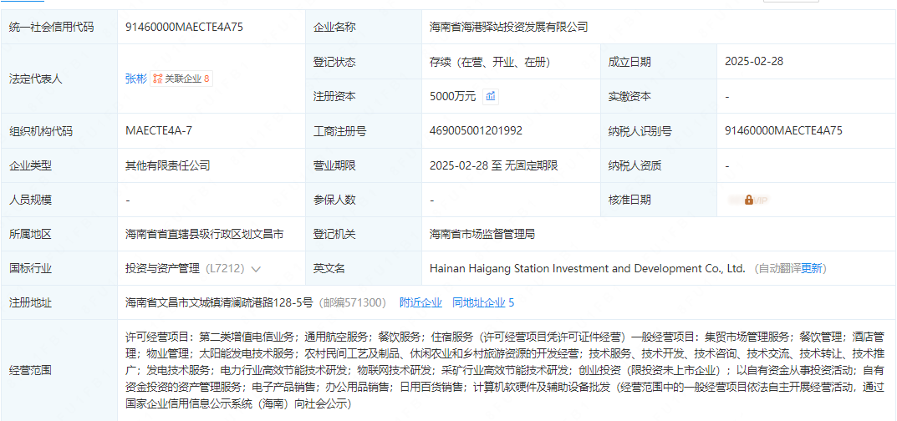Click the 更新 link after the English name

point(813,269)
